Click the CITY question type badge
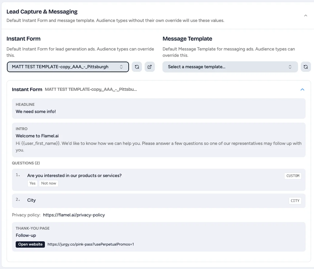Image resolution: width=314 pixels, height=269 pixels. click(x=295, y=201)
